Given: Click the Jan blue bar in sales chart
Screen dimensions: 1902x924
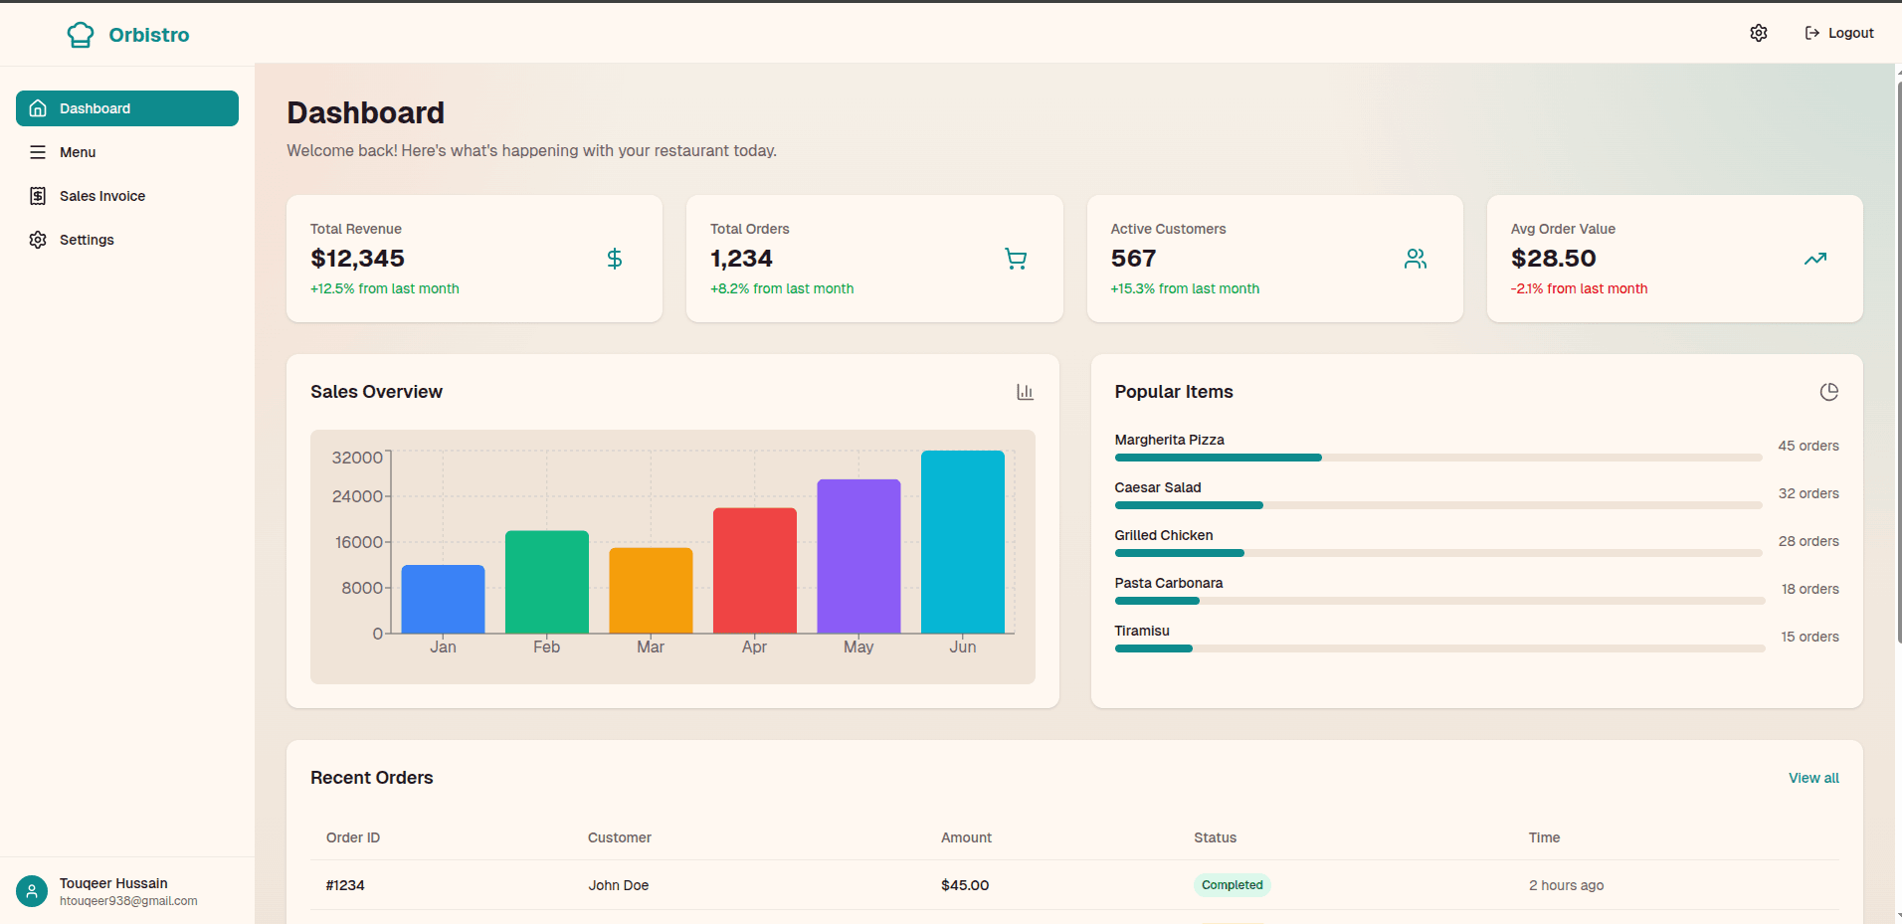Looking at the screenshot, I should 443,599.
